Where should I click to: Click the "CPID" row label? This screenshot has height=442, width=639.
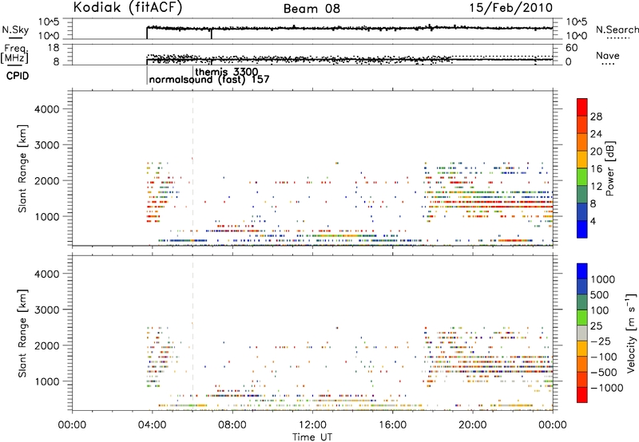click(x=18, y=76)
